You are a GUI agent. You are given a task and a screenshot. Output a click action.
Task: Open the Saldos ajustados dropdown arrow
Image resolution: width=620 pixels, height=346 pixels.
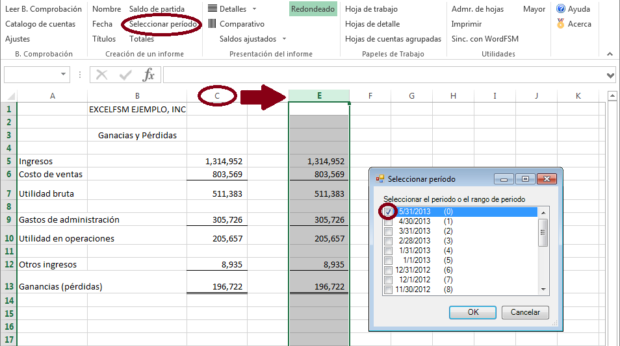tap(284, 39)
